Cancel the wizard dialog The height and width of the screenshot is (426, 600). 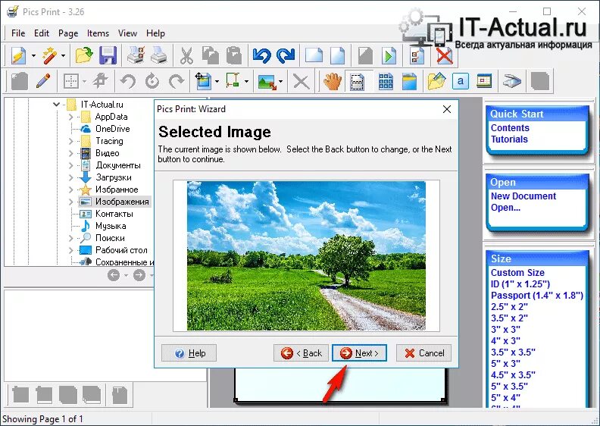[423, 353]
